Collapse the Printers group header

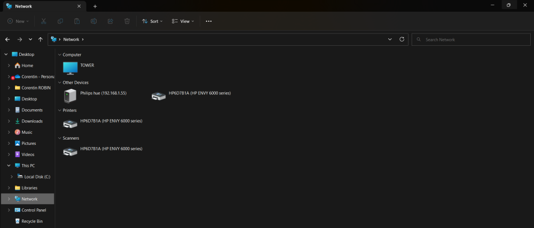[60, 110]
